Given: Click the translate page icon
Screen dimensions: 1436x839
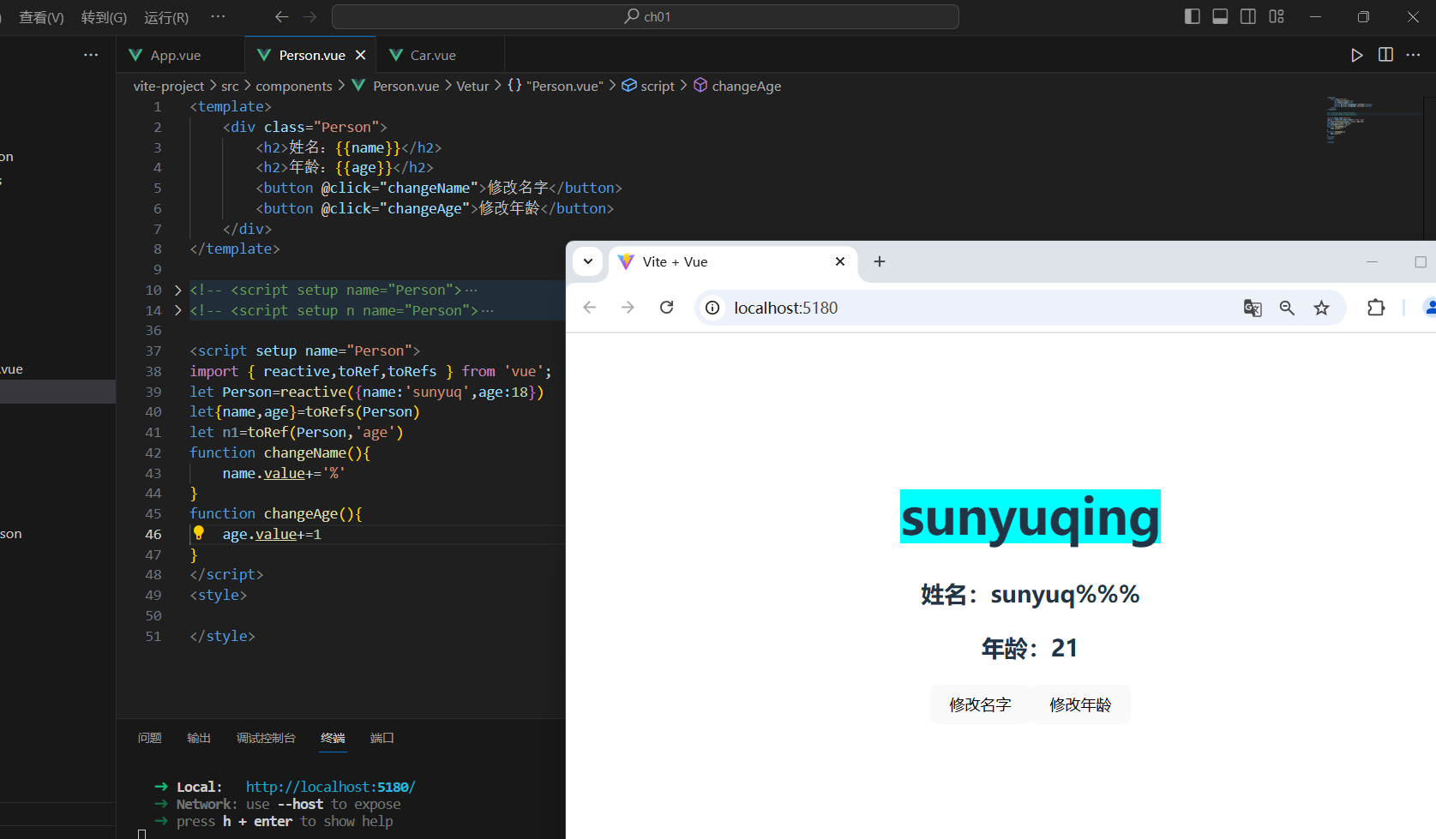Looking at the screenshot, I should [x=1253, y=308].
